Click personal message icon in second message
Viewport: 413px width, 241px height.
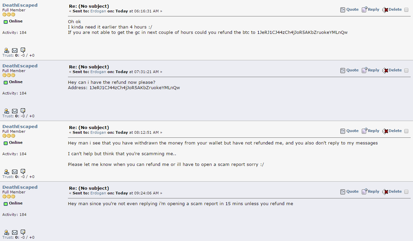(x=23, y=111)
